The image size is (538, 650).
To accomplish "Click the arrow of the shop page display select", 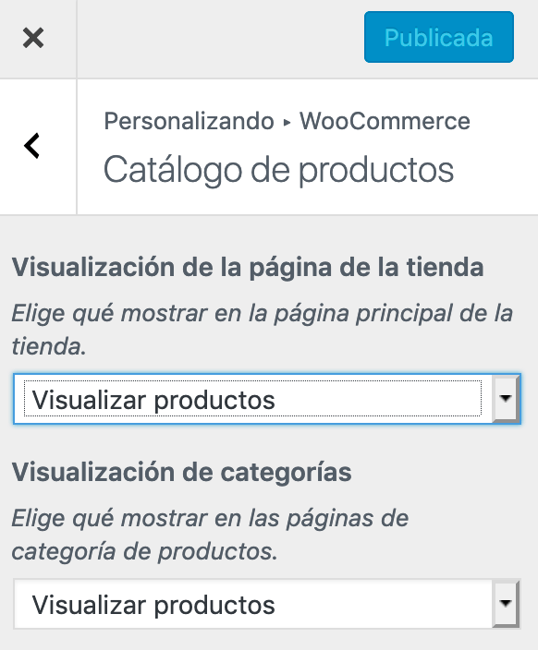I will [x=506, y=399].
